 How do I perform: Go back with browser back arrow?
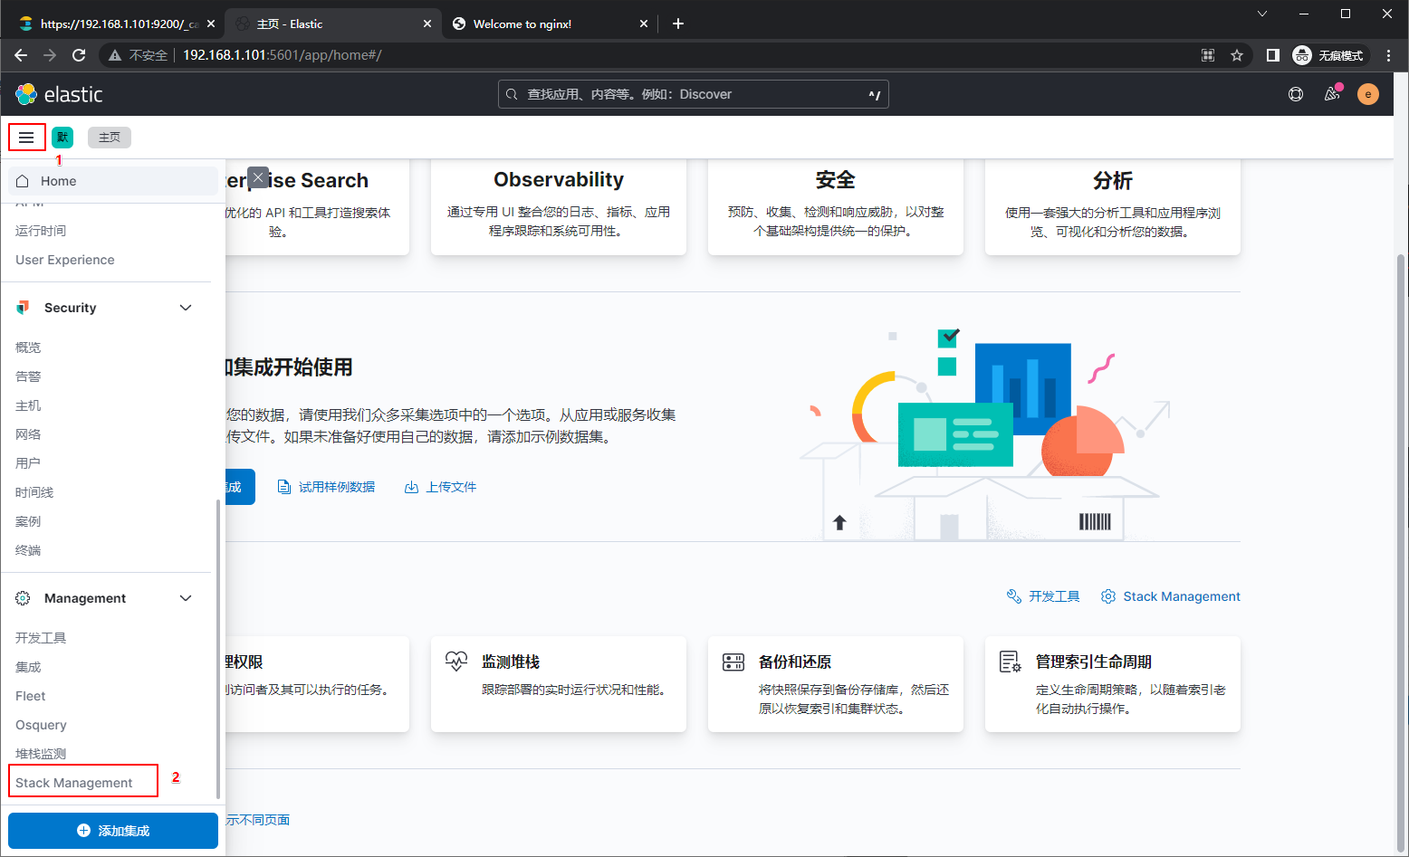20,55
